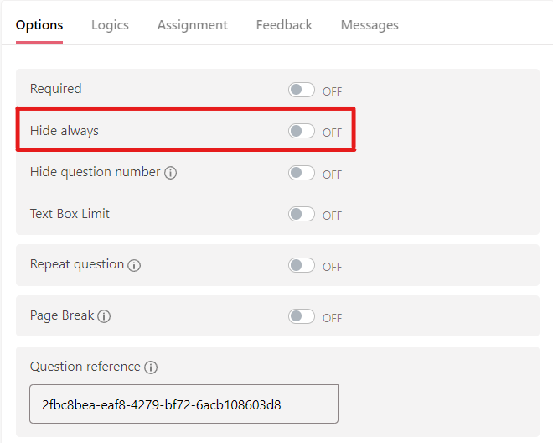
Task: Switch on Repeat question toggle
Action: tap(302, 265)
